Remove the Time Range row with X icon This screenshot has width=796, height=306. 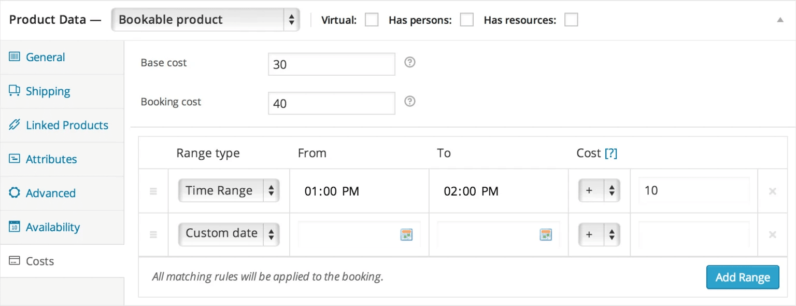click(x=772, y=191)
